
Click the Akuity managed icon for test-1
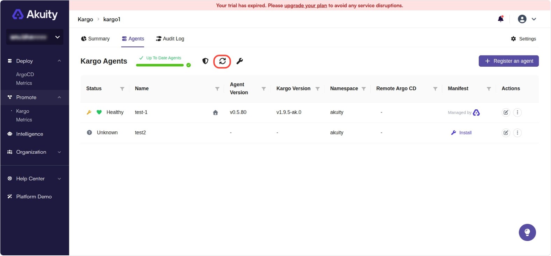(476, 112)
